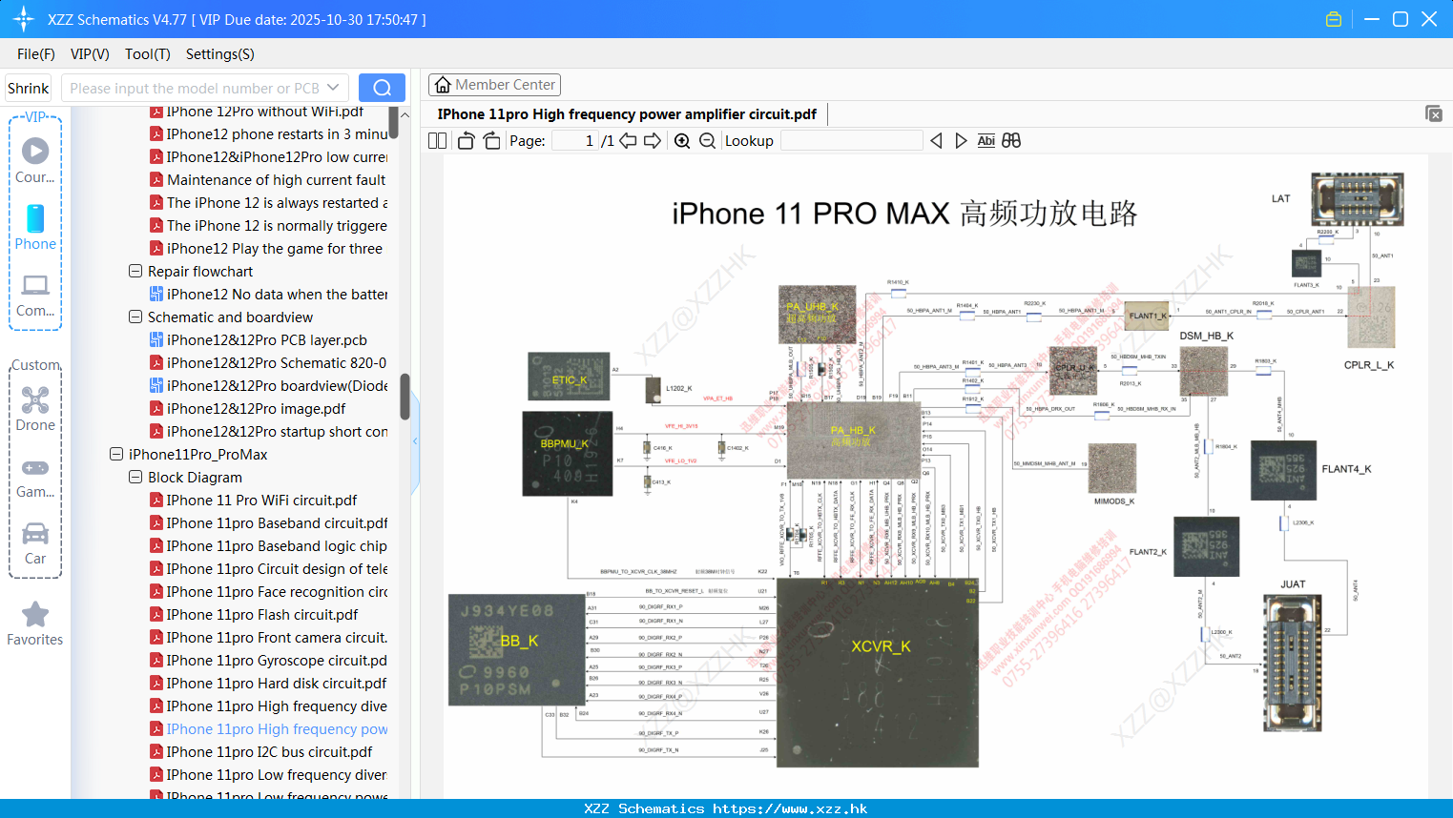Collapse the iPhone11Pro_ProMax node
Viewport: 1453px width, 818px height.
(116, 454)
